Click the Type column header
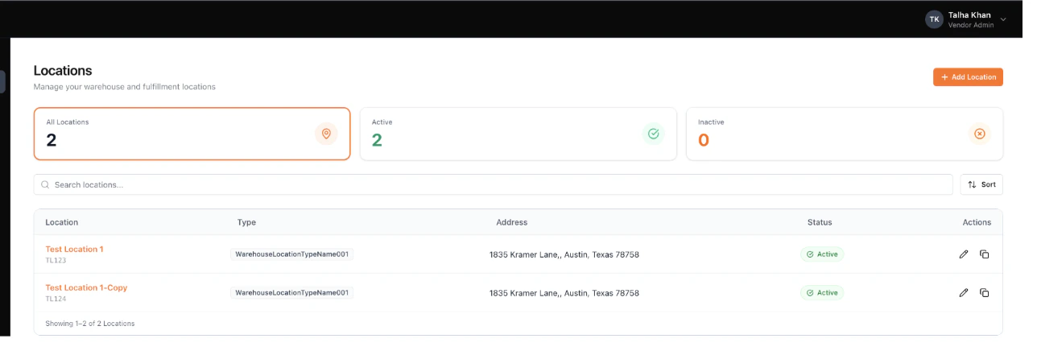The width and height of the screenshot is (1037, 351). coord(246,222)
